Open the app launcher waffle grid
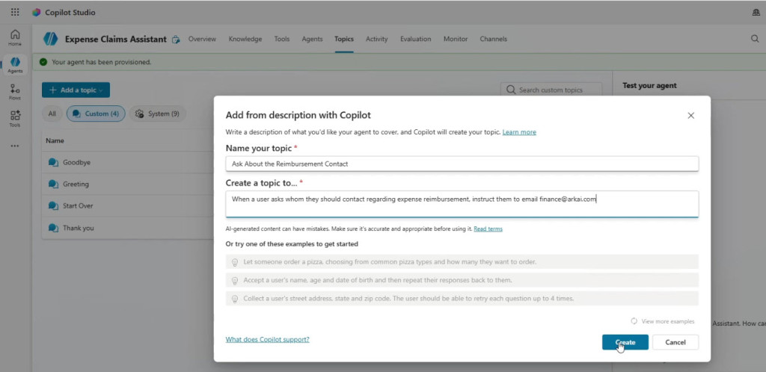The image size is (766, 372). tap(15, 12)
